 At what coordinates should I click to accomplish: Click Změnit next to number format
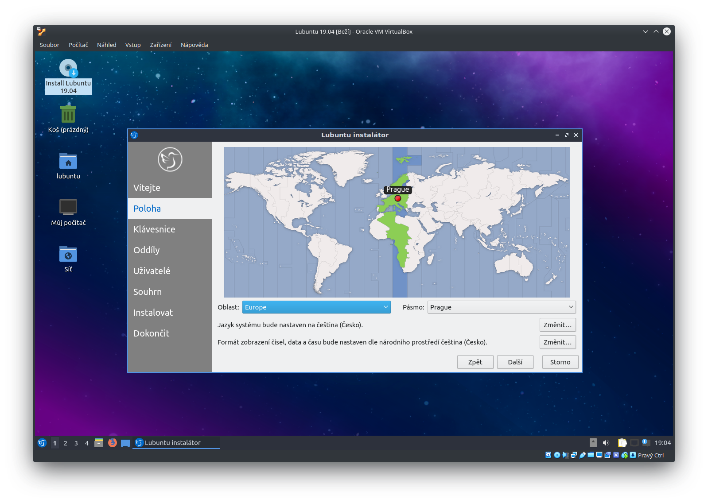coord(558,342)
